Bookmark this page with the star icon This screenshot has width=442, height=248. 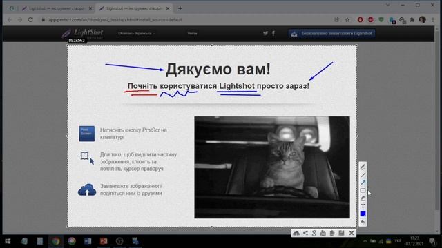point(347,20)
